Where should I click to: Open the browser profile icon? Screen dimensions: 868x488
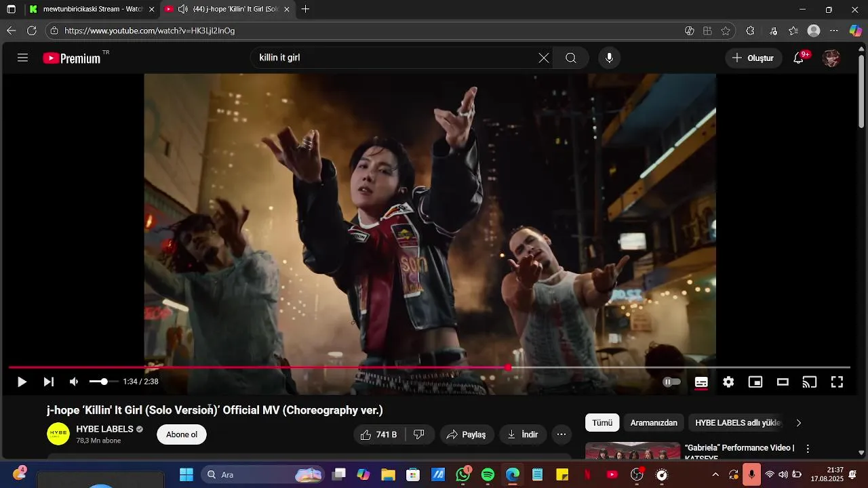tap(814, 30)
